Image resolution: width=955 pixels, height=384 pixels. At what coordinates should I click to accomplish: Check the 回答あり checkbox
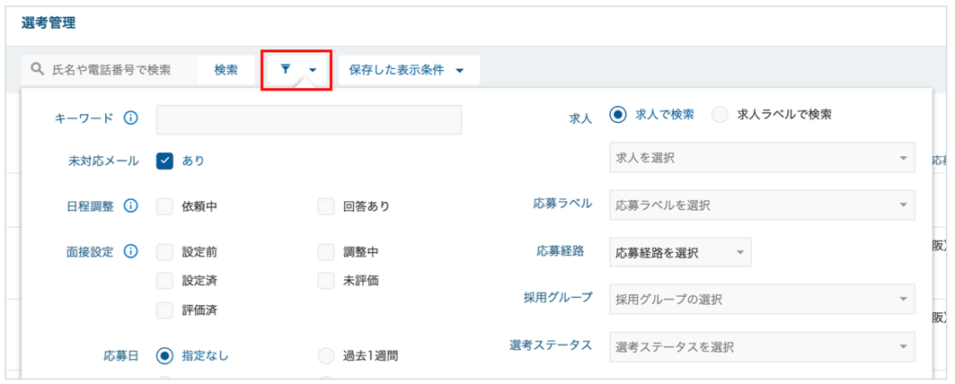326,206
